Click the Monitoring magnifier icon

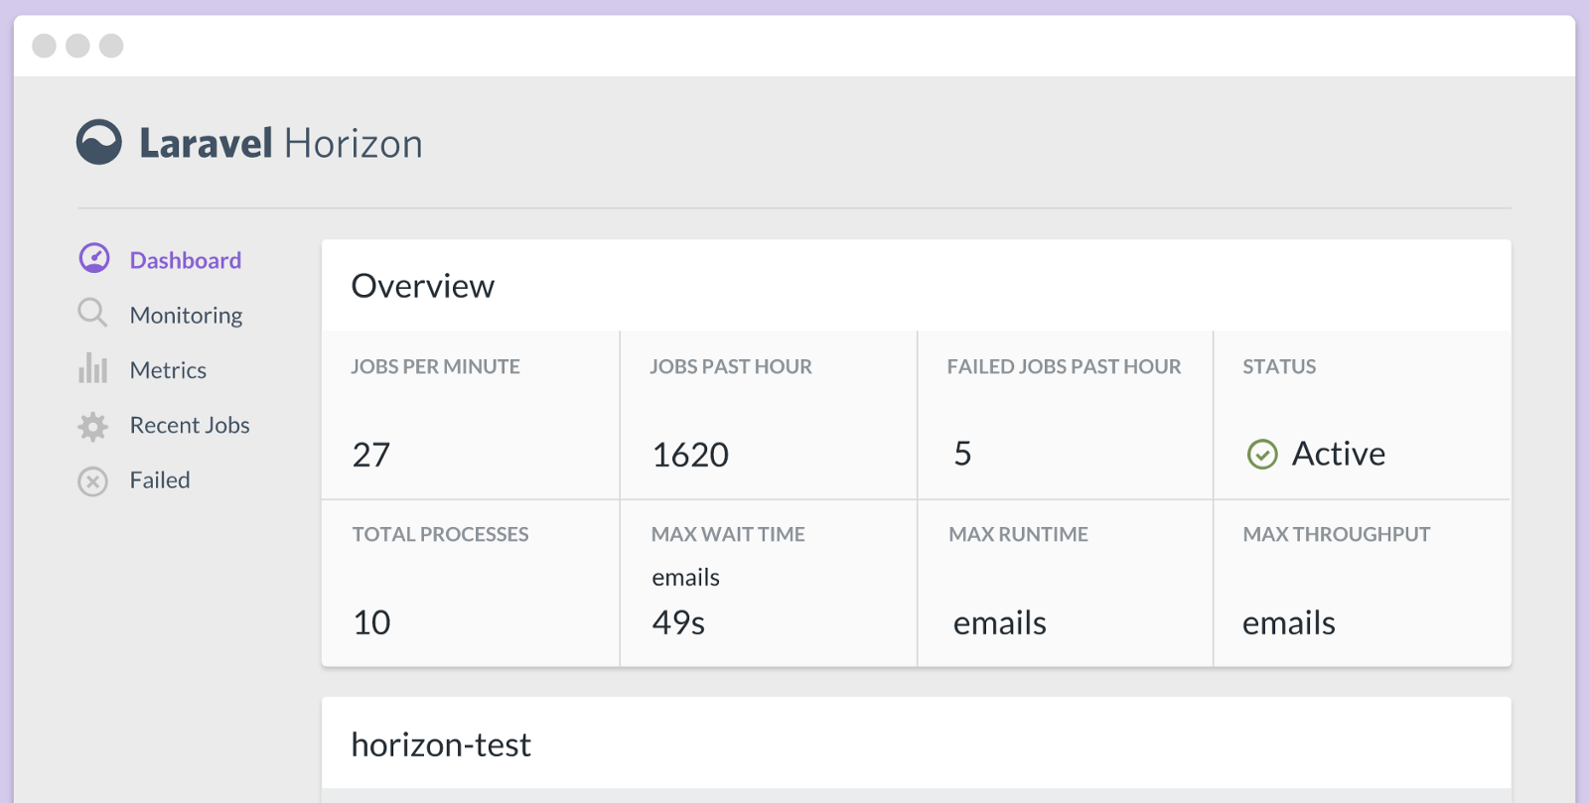click(x=92, y=313)
